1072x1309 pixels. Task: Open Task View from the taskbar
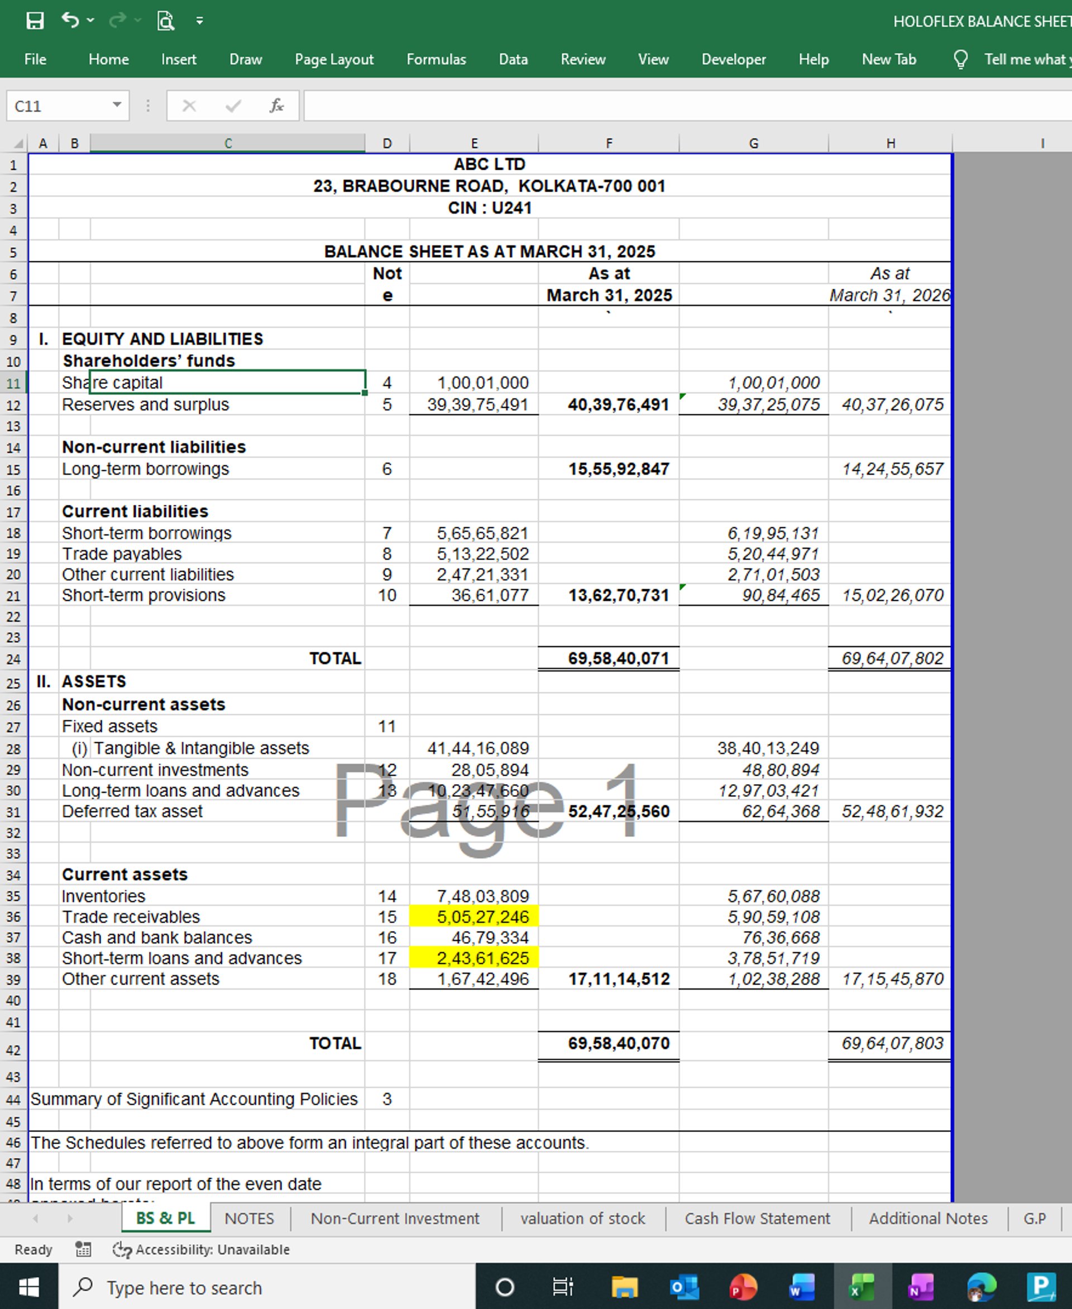563,1287
